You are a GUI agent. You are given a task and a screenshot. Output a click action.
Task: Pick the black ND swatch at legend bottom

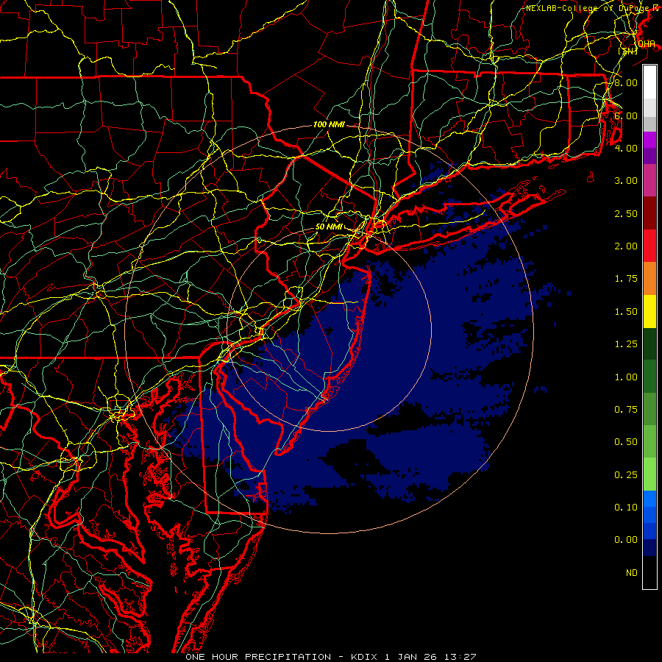click(x=649, y=572)
